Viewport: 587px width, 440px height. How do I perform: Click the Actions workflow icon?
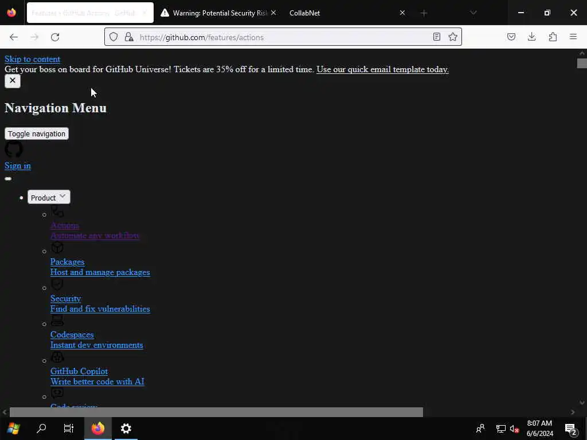click(57, 211)
